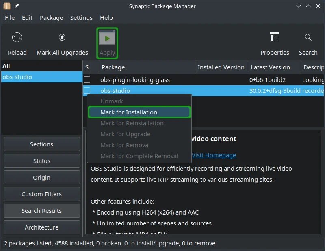Open the File menu
The width and height of the screenshot is (325, 251).
10,18
